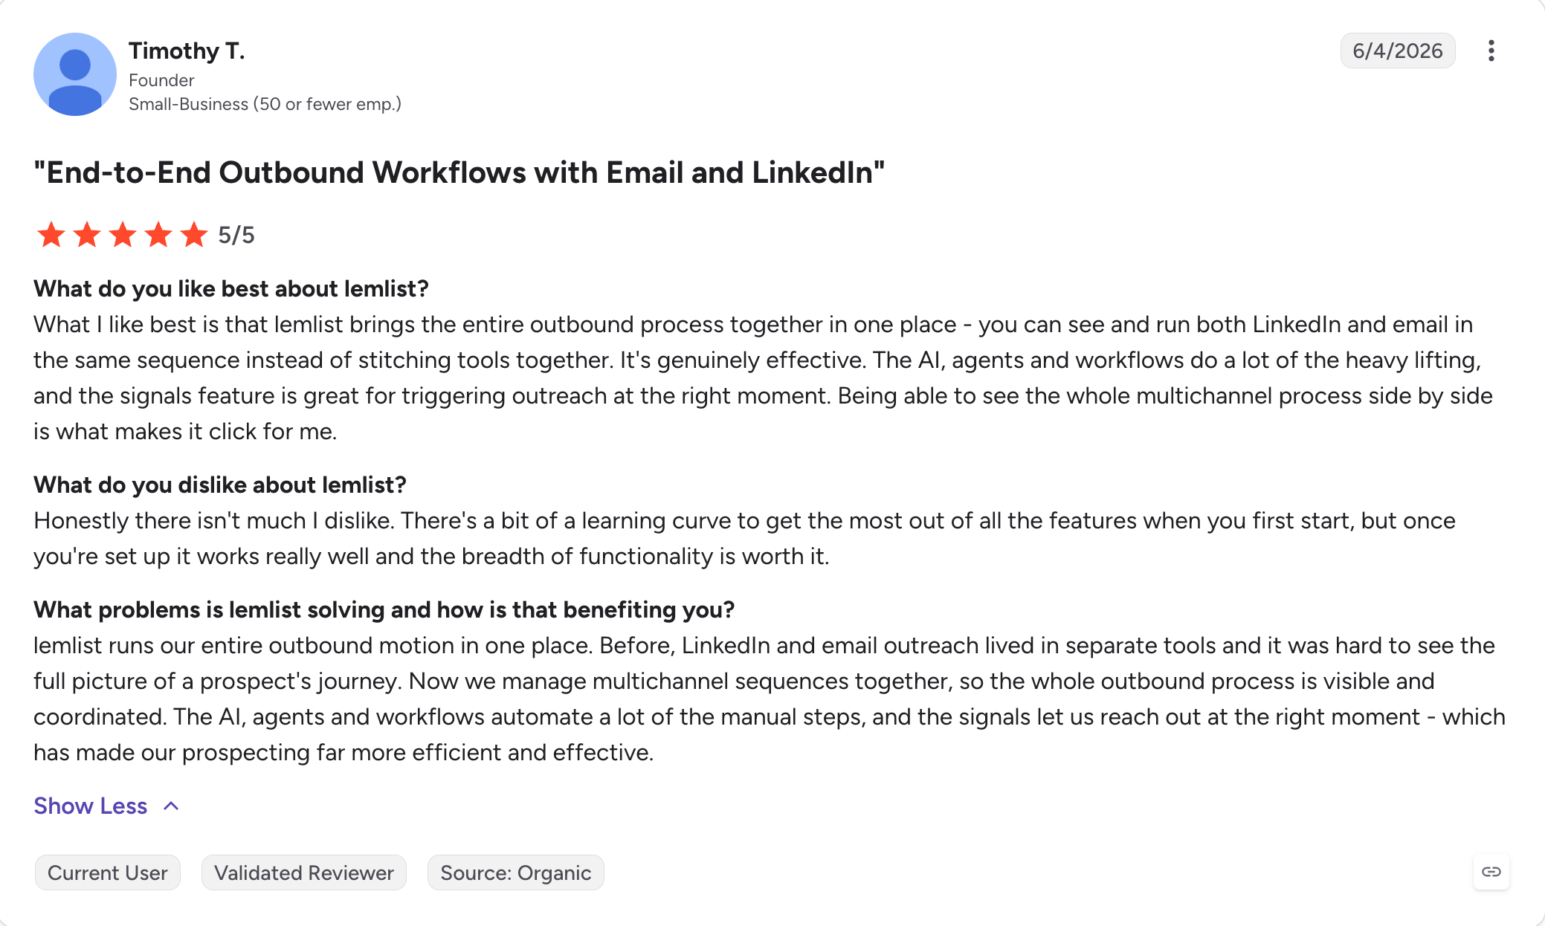Click the third orange rating star

123,235
